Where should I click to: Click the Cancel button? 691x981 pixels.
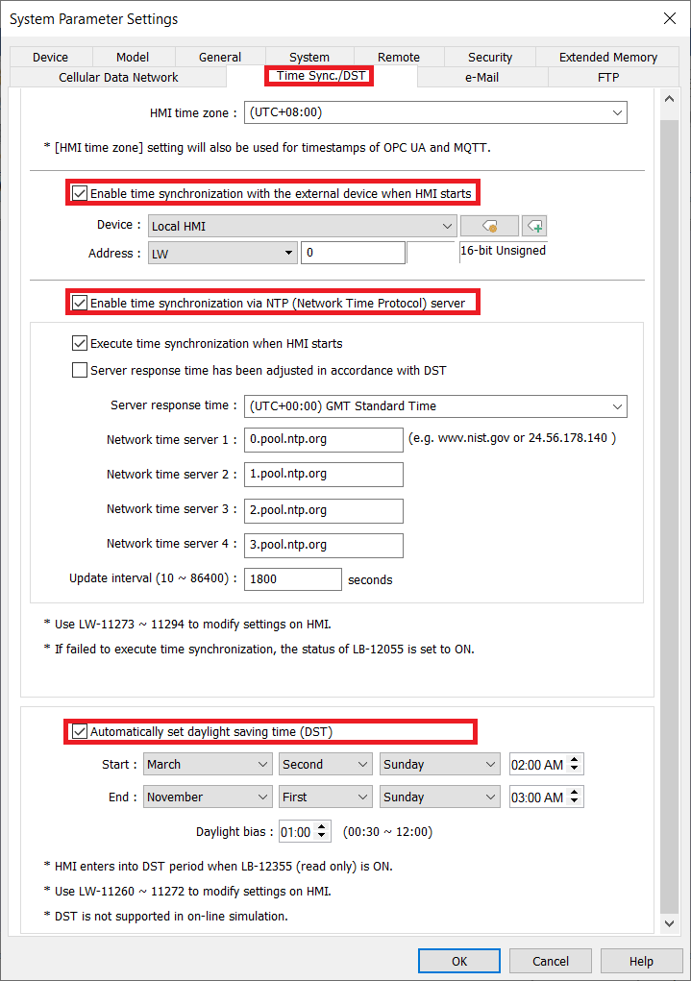pos(551,961)
